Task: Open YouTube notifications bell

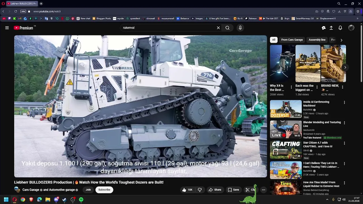Action: click(x=340, y=28)
